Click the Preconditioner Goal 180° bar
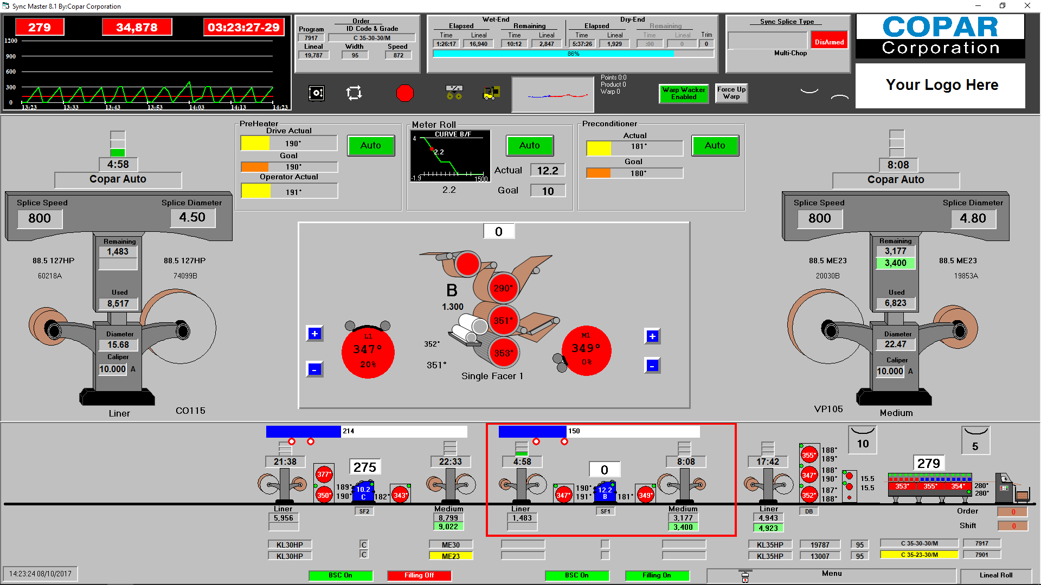Screen dimensions: 1041x585 (x=634, y=173)
